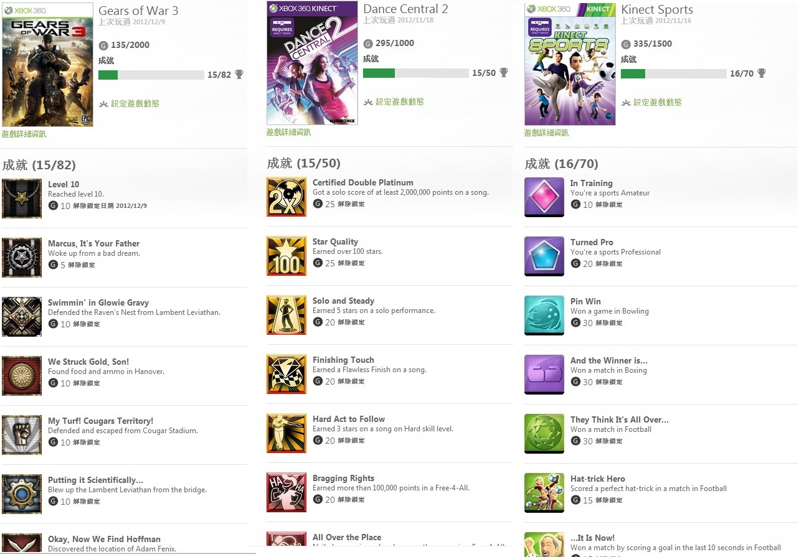Open the Kinect Sports game cover

click(x=570, y=63)
